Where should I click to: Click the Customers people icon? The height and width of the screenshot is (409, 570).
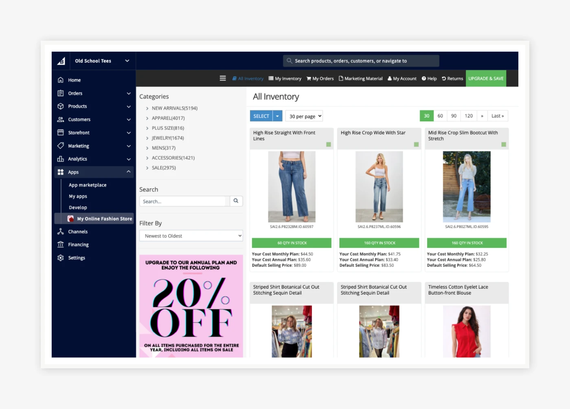61,120
